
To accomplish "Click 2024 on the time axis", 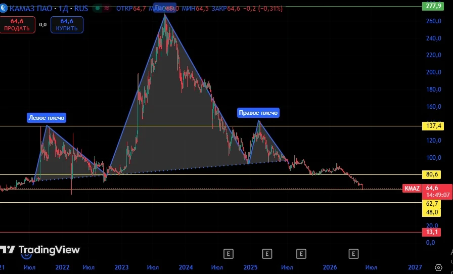I will pyautogui.click(x=186, y=267).
